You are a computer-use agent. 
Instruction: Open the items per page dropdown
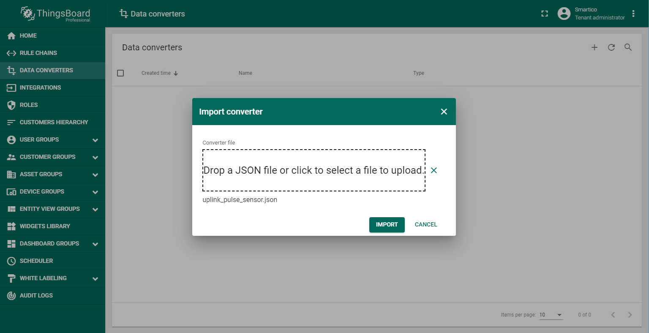pyautogui.click(x=551, y=315)
